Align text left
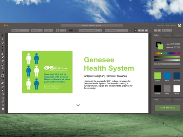Image resolution: width=183 pixels, height=137 pixels. 136,30
